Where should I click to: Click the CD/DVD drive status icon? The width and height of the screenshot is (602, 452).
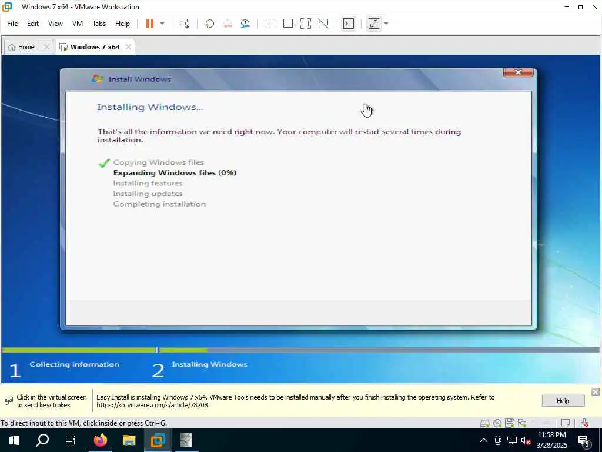point(497,423)
